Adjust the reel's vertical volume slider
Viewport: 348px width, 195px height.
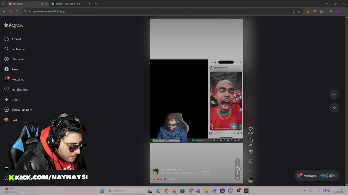tap(238, 167)
